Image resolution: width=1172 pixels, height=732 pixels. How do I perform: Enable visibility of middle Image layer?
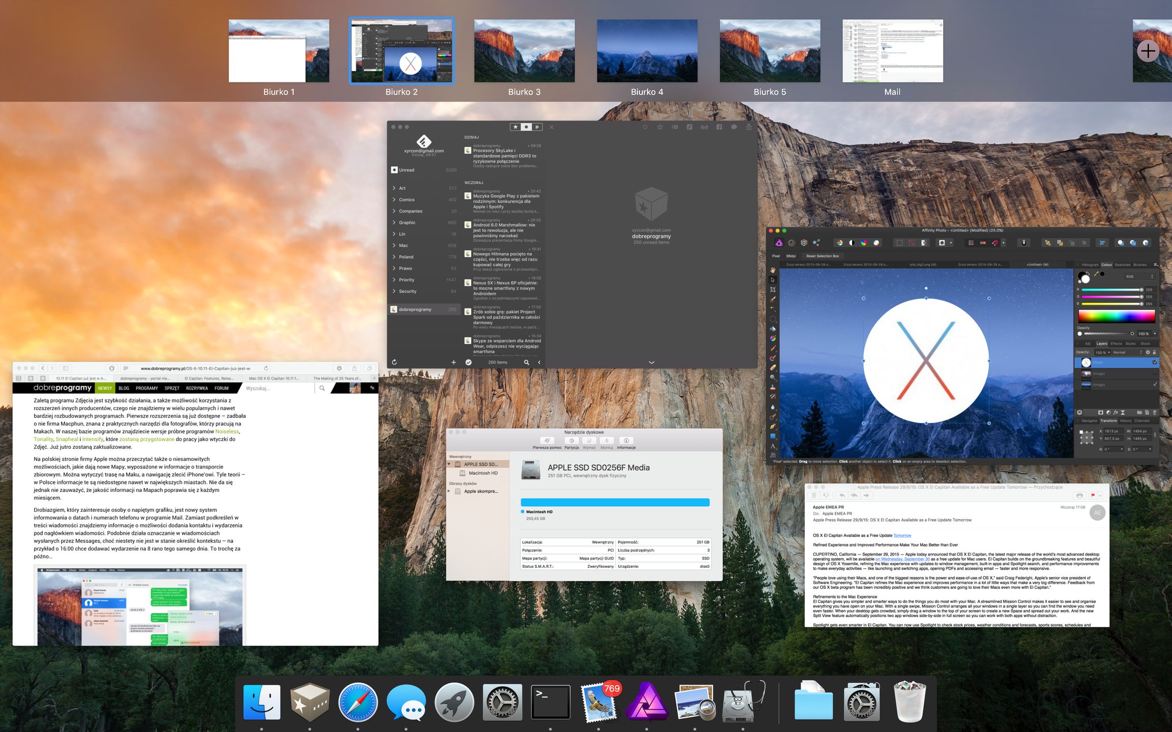(x=1154, y=374)
